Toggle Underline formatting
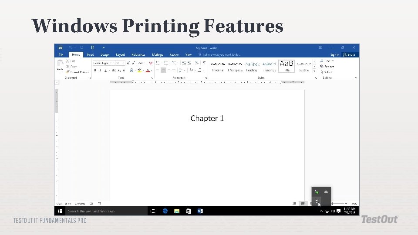The height and width of the screenshot is (235, 418). click(x=105, y=70)
